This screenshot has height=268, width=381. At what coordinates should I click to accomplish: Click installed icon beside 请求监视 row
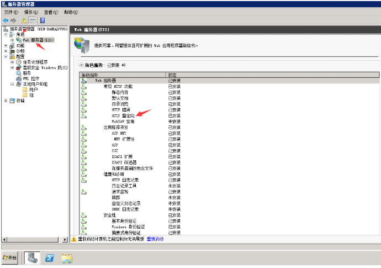84,192
